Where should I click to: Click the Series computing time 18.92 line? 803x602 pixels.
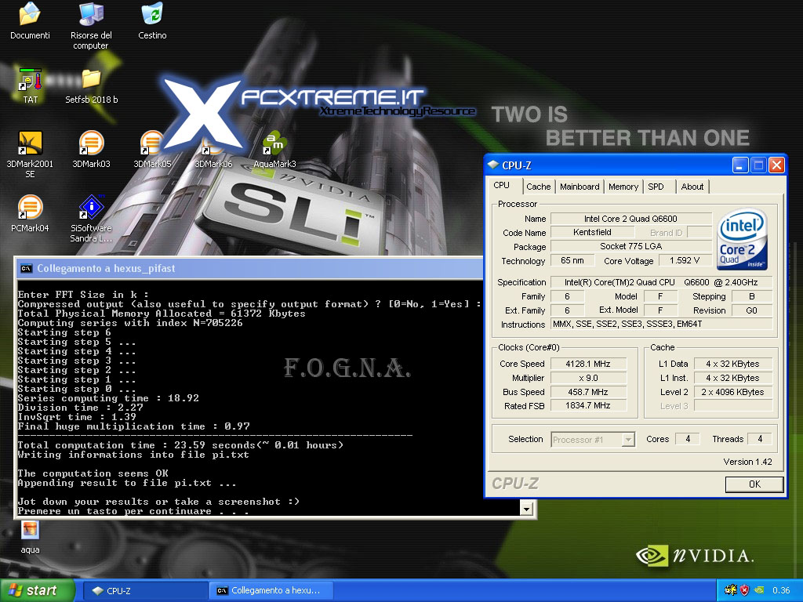pos(108,398)
